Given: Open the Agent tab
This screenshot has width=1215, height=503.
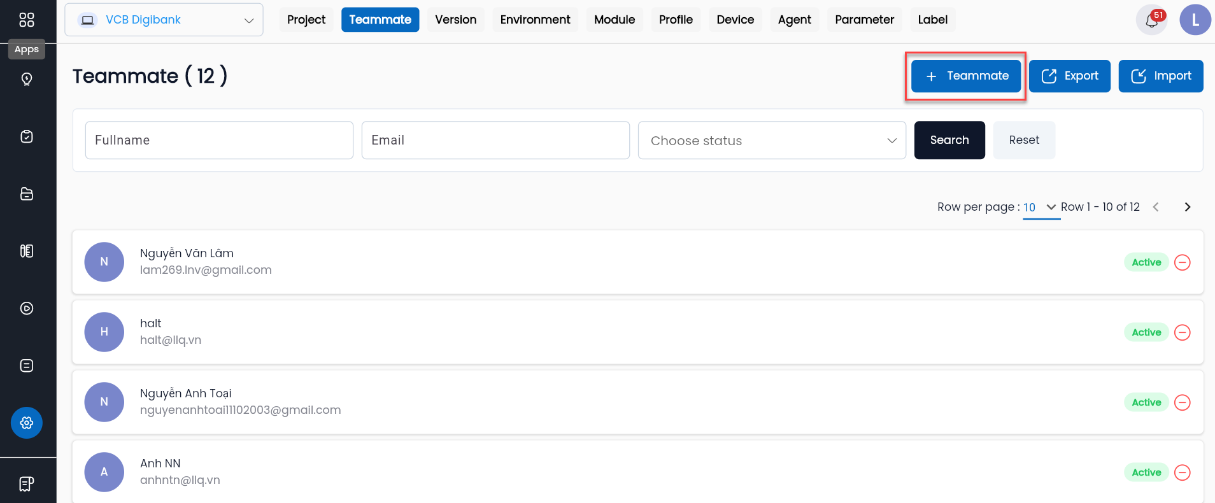Looking at the screenshot, I should pos(795,20).
